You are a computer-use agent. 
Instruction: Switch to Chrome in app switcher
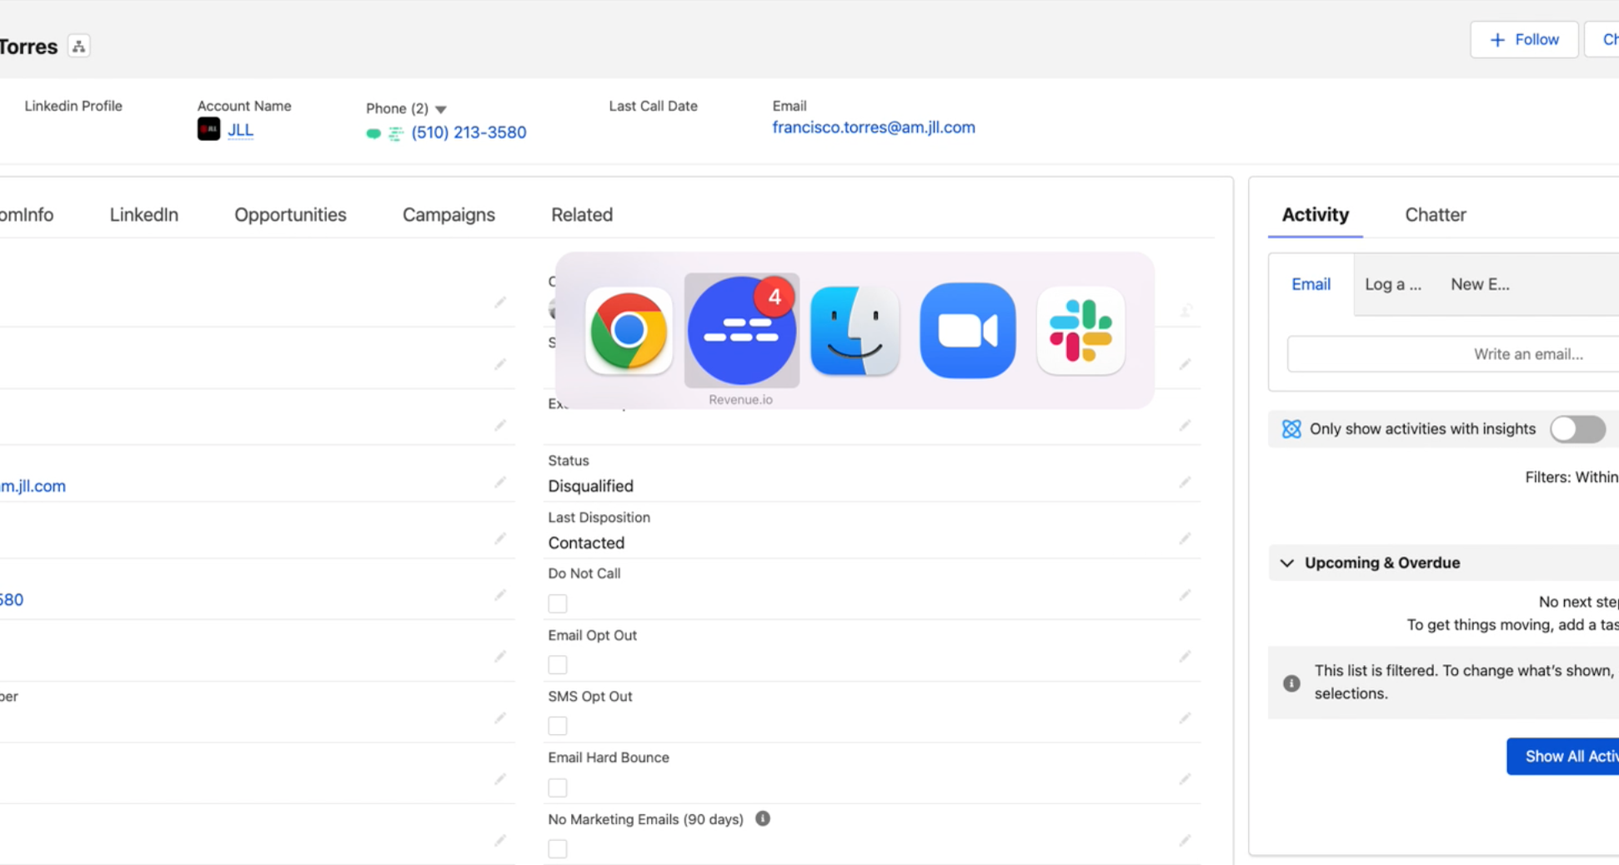[629, 331]
